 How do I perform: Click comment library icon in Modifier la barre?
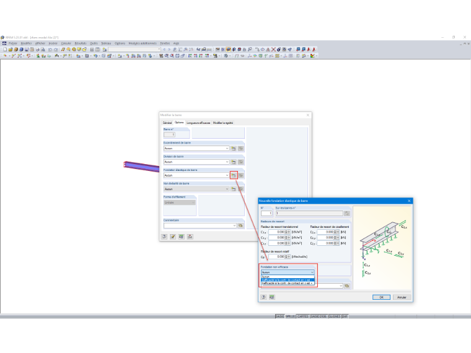tap(240, 225)
